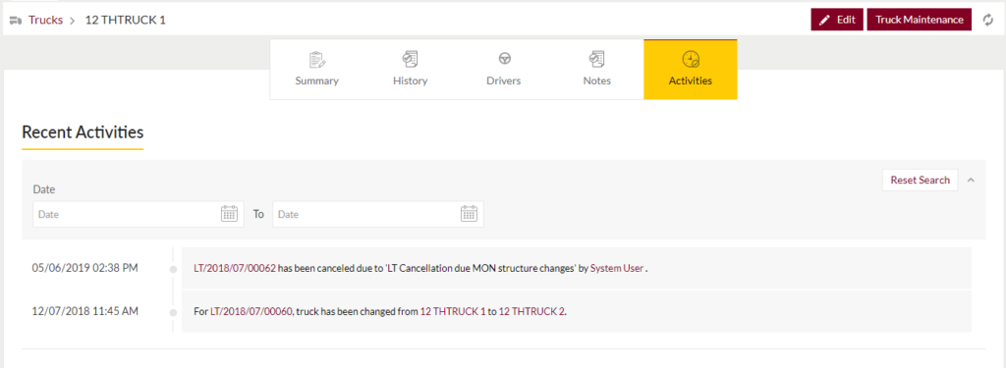Click the refresh icon beside Truck Maintenance
The image size is (1006, 368).
coord(988,20)
